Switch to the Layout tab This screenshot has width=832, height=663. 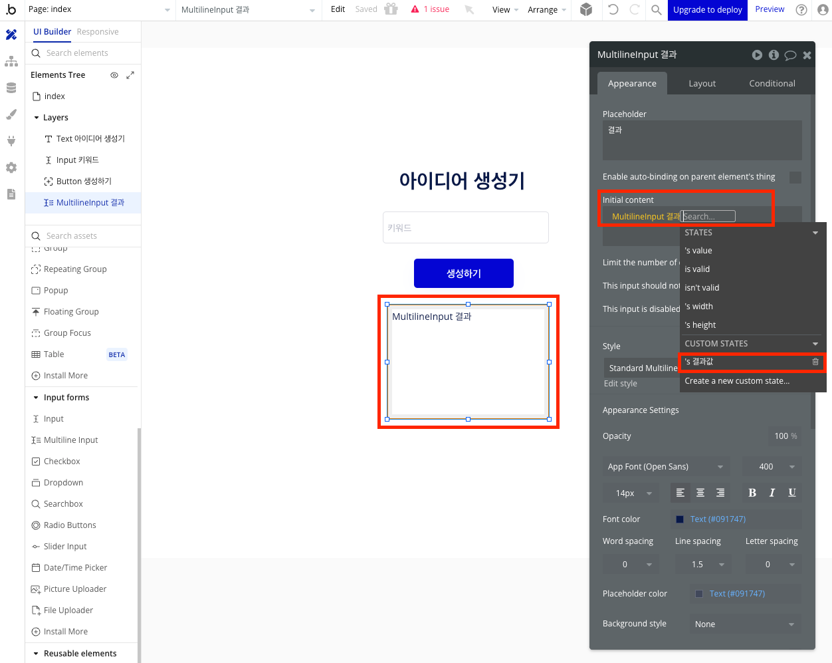pyautogui.click(x=702, y=84)
